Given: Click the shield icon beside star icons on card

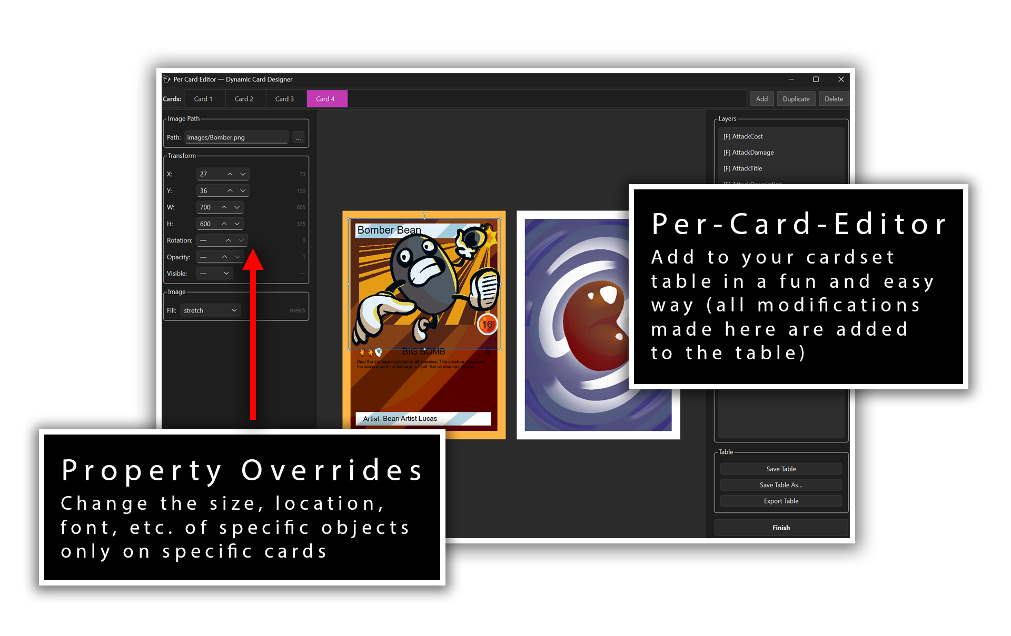Looking at the screenshot, I should coord(378,352).
